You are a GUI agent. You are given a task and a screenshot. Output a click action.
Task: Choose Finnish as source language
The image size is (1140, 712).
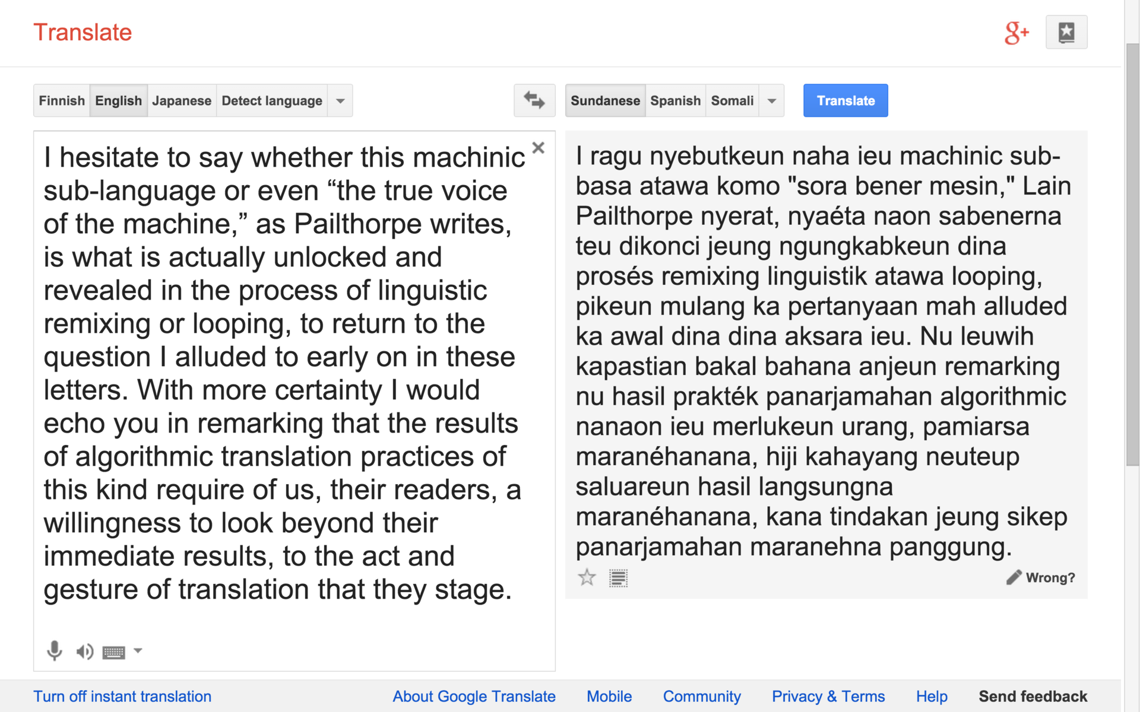(x=62, y=101)
